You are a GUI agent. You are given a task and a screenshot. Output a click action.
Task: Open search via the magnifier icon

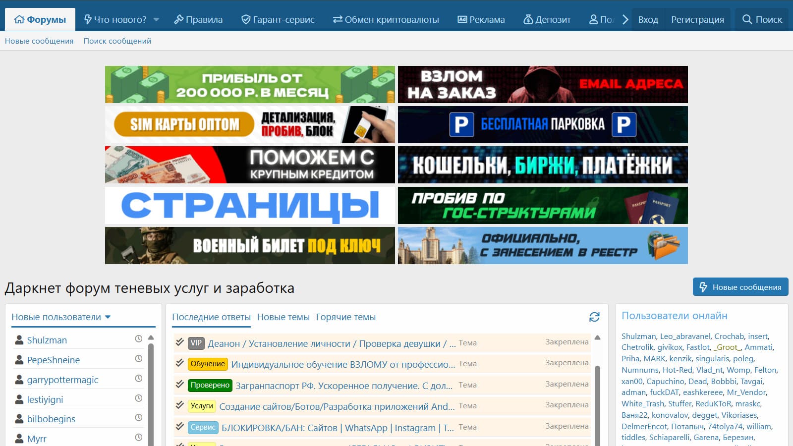746,20
